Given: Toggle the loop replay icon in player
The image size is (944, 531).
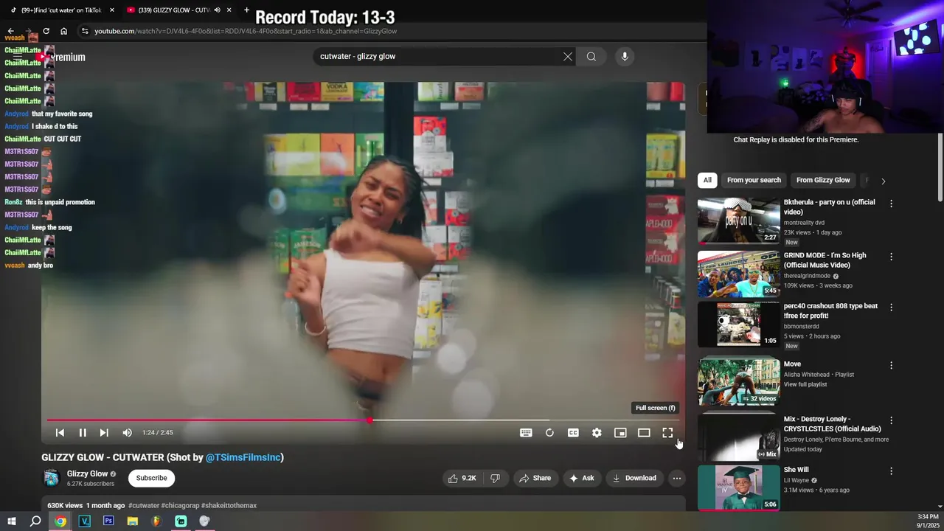Looking at the screenshot, I should [549, 433].
